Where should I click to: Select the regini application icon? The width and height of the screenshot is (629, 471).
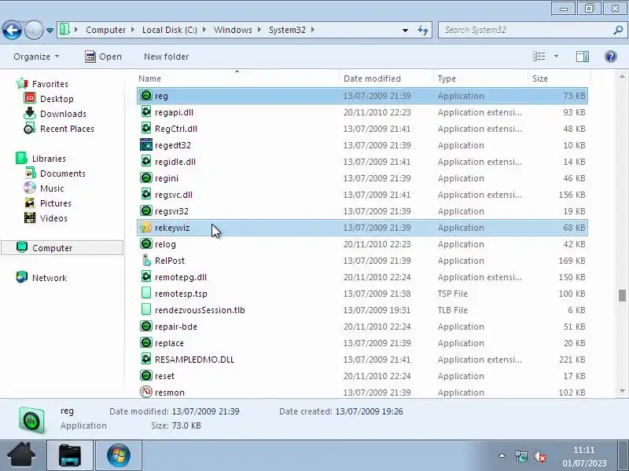coord(146,178)
